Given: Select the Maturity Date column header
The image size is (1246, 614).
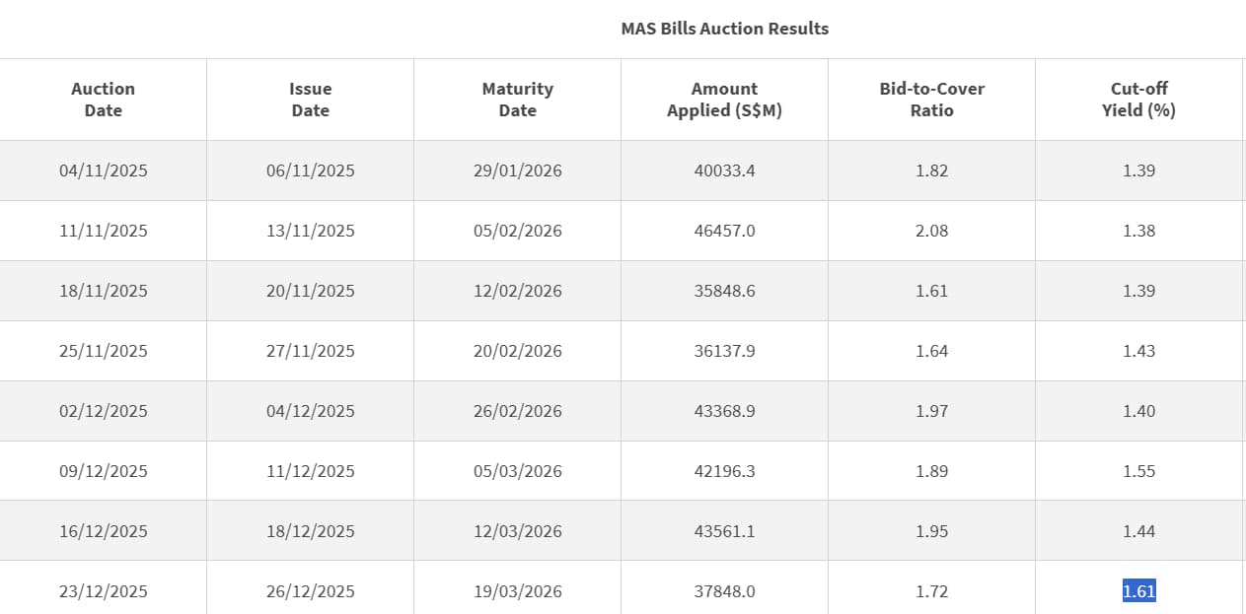Looking at the screenshot, I should 517,100.
